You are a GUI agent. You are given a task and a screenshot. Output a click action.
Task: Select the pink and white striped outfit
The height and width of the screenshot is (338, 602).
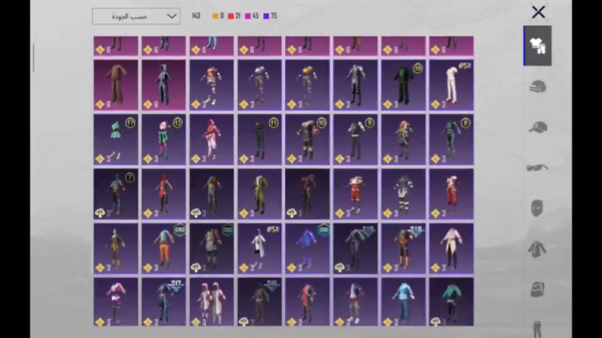point(116,302)
